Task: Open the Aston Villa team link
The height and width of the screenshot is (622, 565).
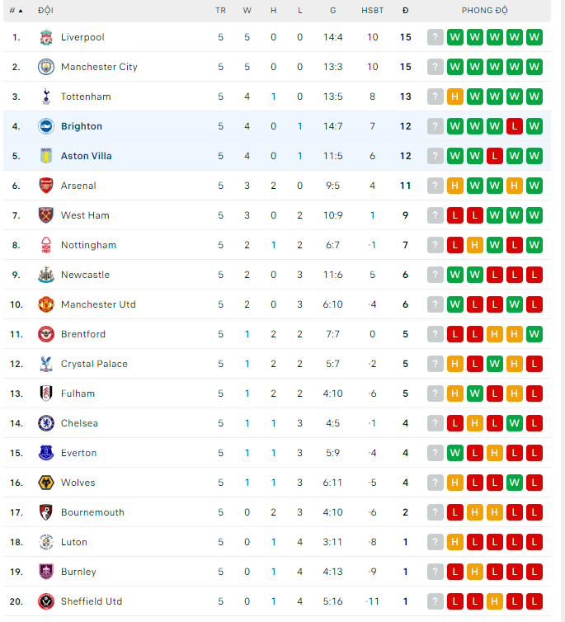Action: pyautogui.click(x=87, y=156)
